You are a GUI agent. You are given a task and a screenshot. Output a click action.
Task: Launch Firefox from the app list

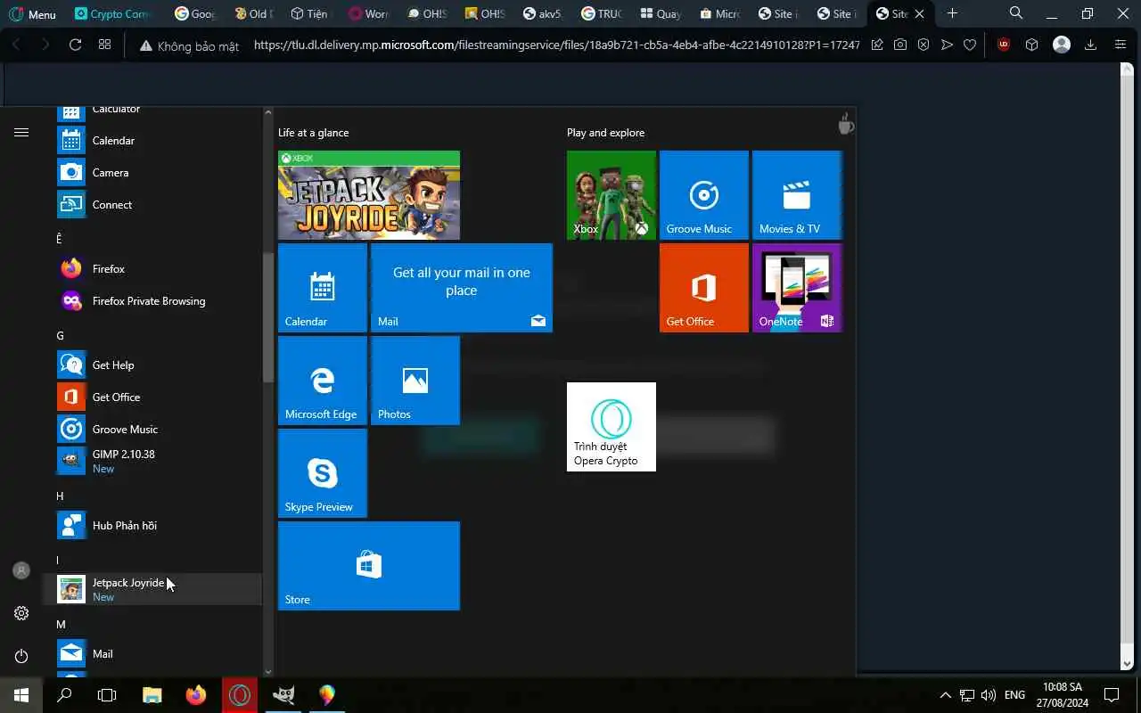152,269
